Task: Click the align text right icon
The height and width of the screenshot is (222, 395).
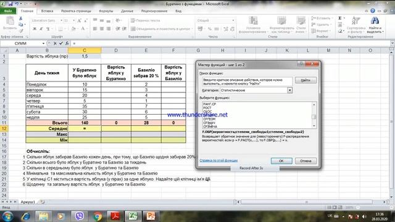Action: 109,29
